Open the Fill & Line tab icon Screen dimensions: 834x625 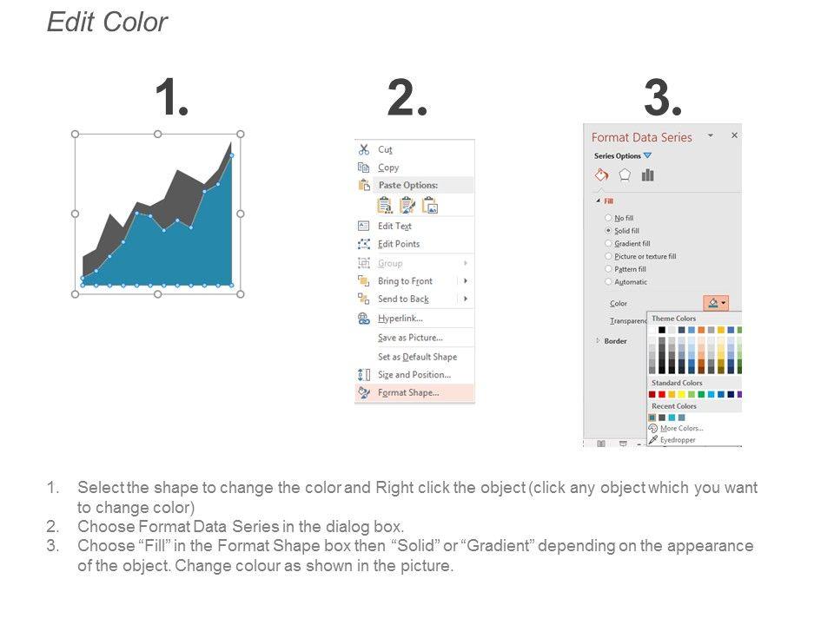(601, 174)
